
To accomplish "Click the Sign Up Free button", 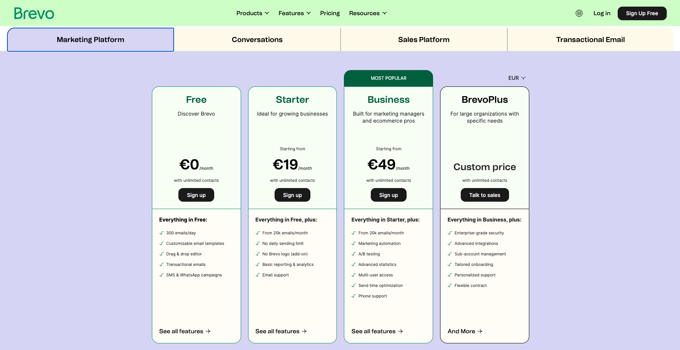I will [x=642, y=13].
